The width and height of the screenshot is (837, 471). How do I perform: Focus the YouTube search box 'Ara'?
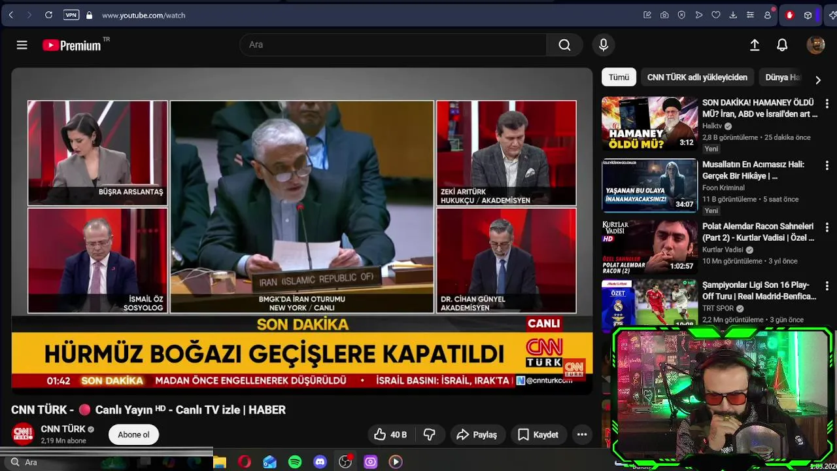tap(394, 44)
